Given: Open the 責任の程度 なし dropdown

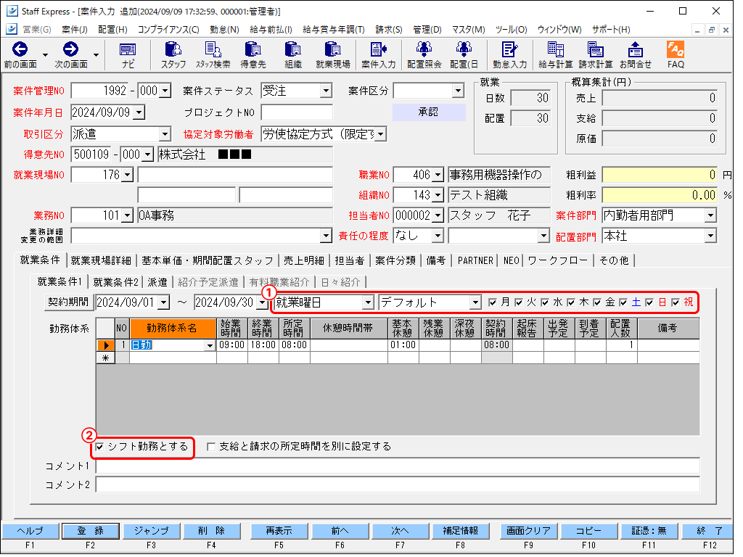Looking at the screenshot, I should point(438,236).
